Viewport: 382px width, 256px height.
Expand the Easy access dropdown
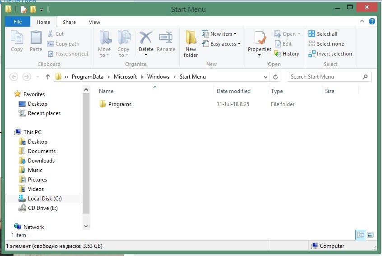[239, 44]
